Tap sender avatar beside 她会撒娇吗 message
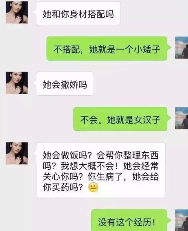 (x=17, y=83)
